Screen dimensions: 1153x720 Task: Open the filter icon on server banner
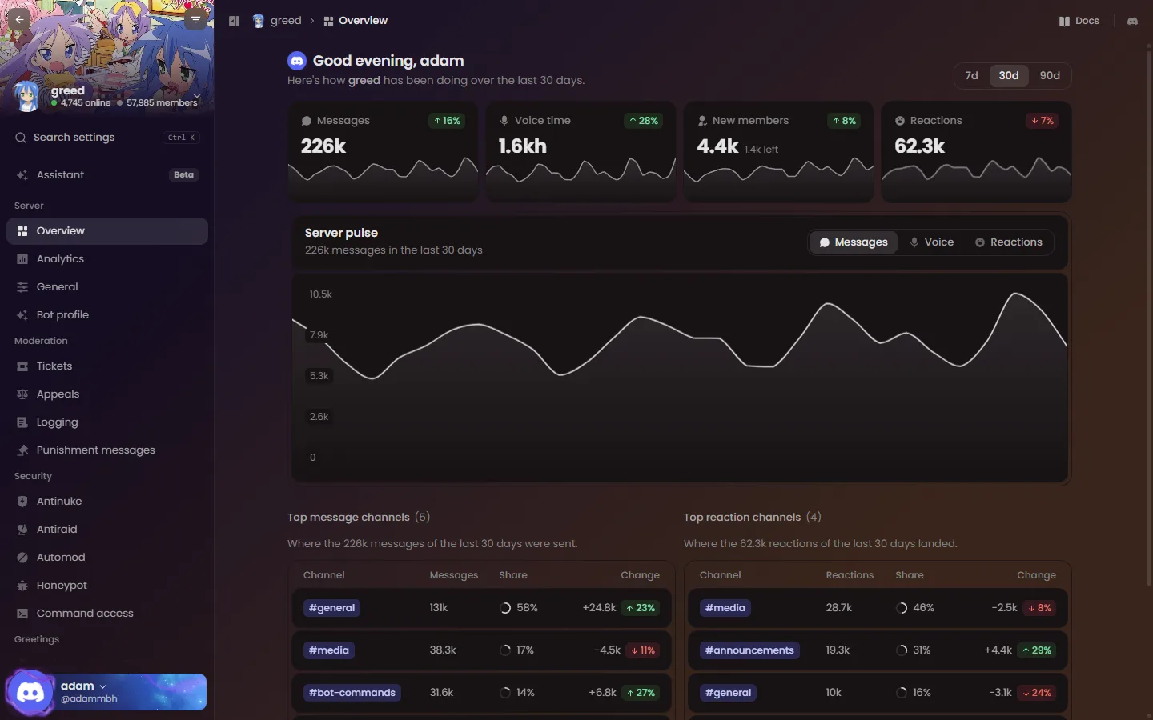(195, 20)
